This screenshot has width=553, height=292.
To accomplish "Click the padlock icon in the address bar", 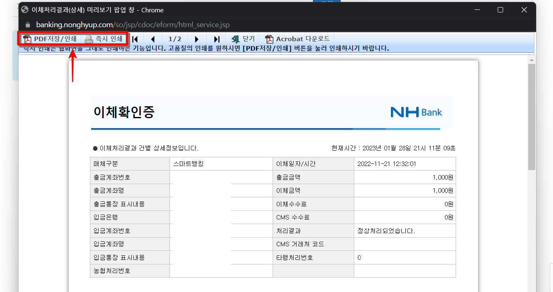I will click(27, 24).
